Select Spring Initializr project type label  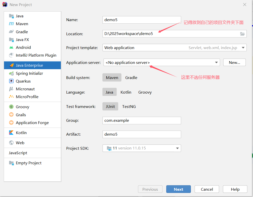(29, 73)
